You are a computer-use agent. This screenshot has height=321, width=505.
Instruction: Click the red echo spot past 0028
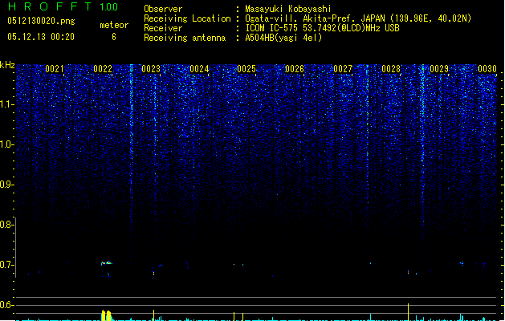tap(409, 272)
